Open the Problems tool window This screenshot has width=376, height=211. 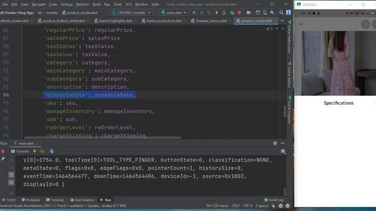[x=31, y=200]
